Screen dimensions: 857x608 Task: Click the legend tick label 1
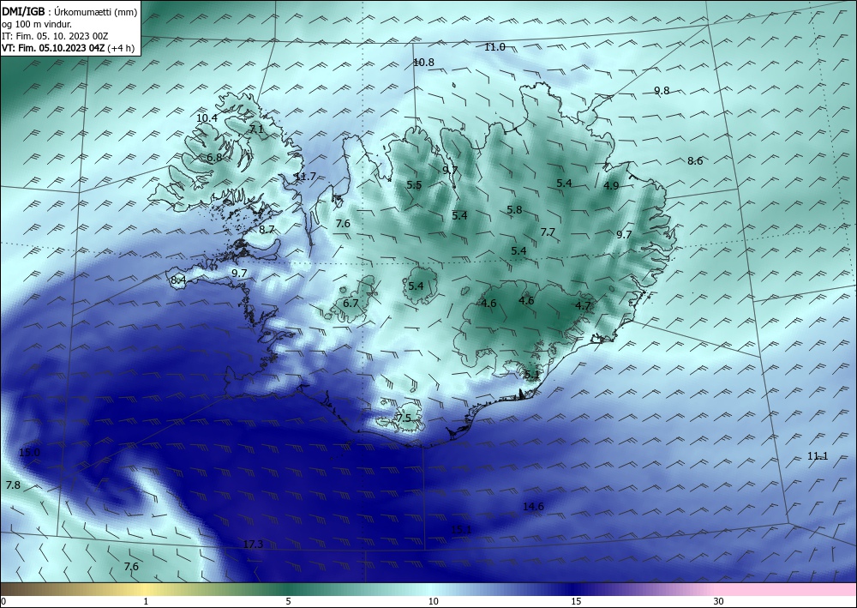click(146, 602)
